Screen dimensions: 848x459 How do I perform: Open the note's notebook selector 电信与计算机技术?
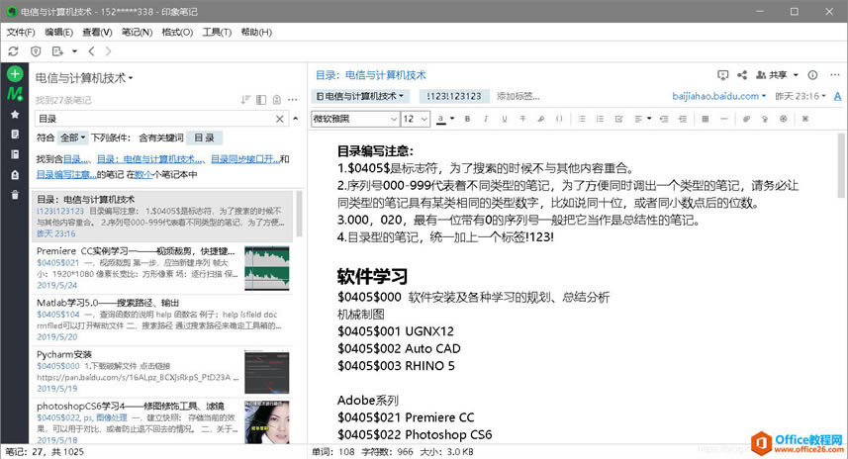(360, 96)
